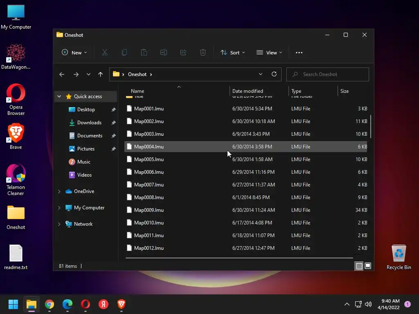Open Yandex browser from the taskbar
Screen dimensions: 419x314
pyautogui.click(x=104, y=304)
